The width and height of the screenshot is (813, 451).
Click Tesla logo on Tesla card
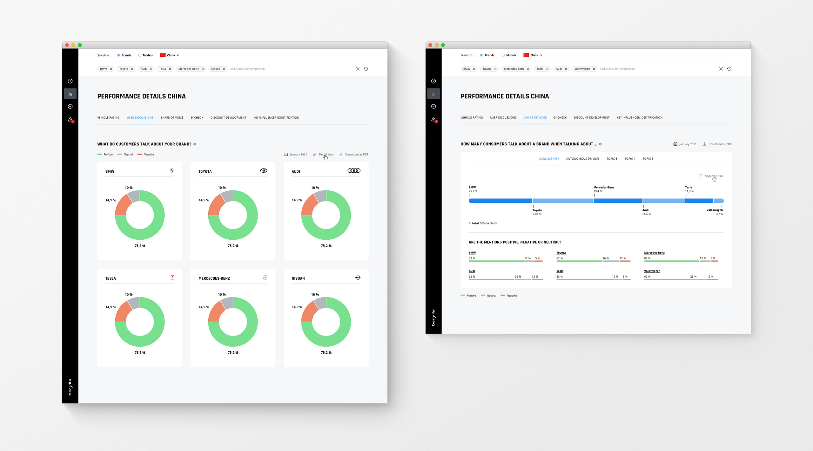[x=172, y=277]
